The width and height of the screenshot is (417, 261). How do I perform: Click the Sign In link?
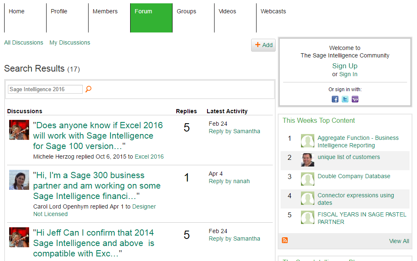(x=348, y=75)
